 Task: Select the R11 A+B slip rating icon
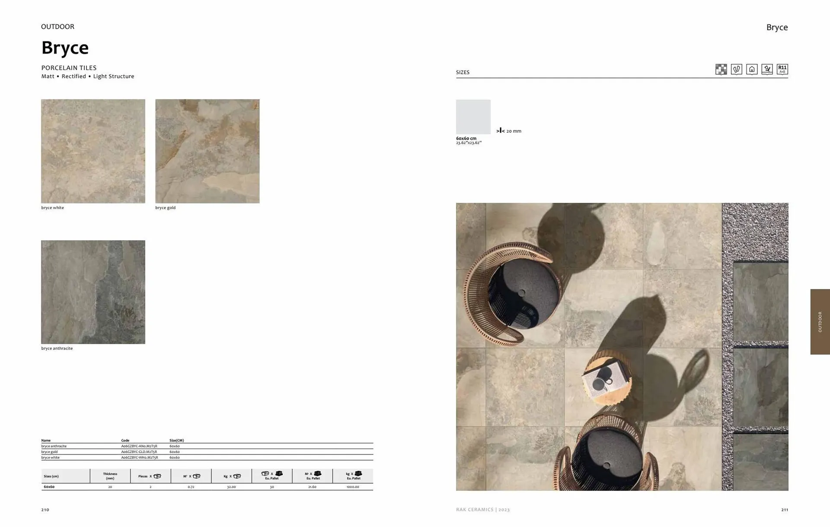pyautogui.click(x=782, y=69)
